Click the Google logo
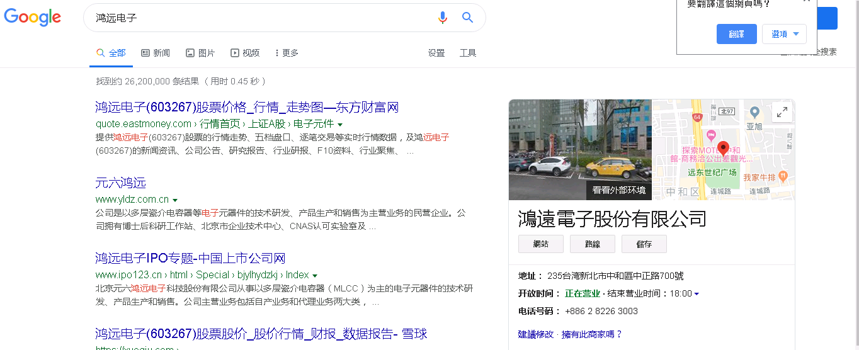This screenshot has width=859, height=350. point(33,17)
